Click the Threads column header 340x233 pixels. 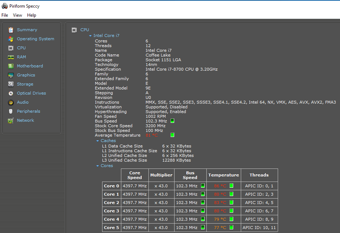tap(259, 175)
